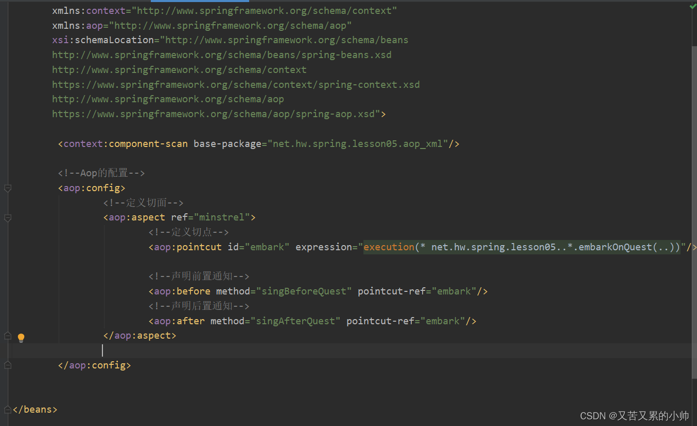Collapse the aop:aspect opening tag fold
This screenshot has width=697, height=426.
tap(8, 218)
